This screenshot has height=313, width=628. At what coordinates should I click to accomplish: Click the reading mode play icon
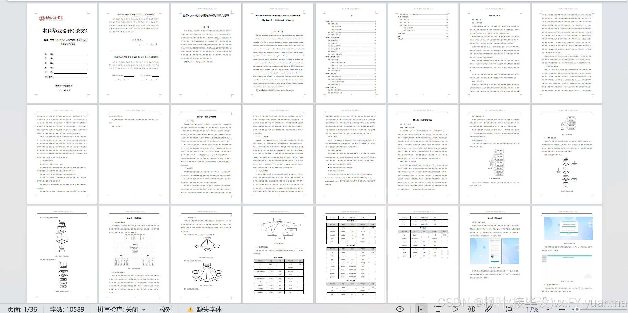pos(455,309)
